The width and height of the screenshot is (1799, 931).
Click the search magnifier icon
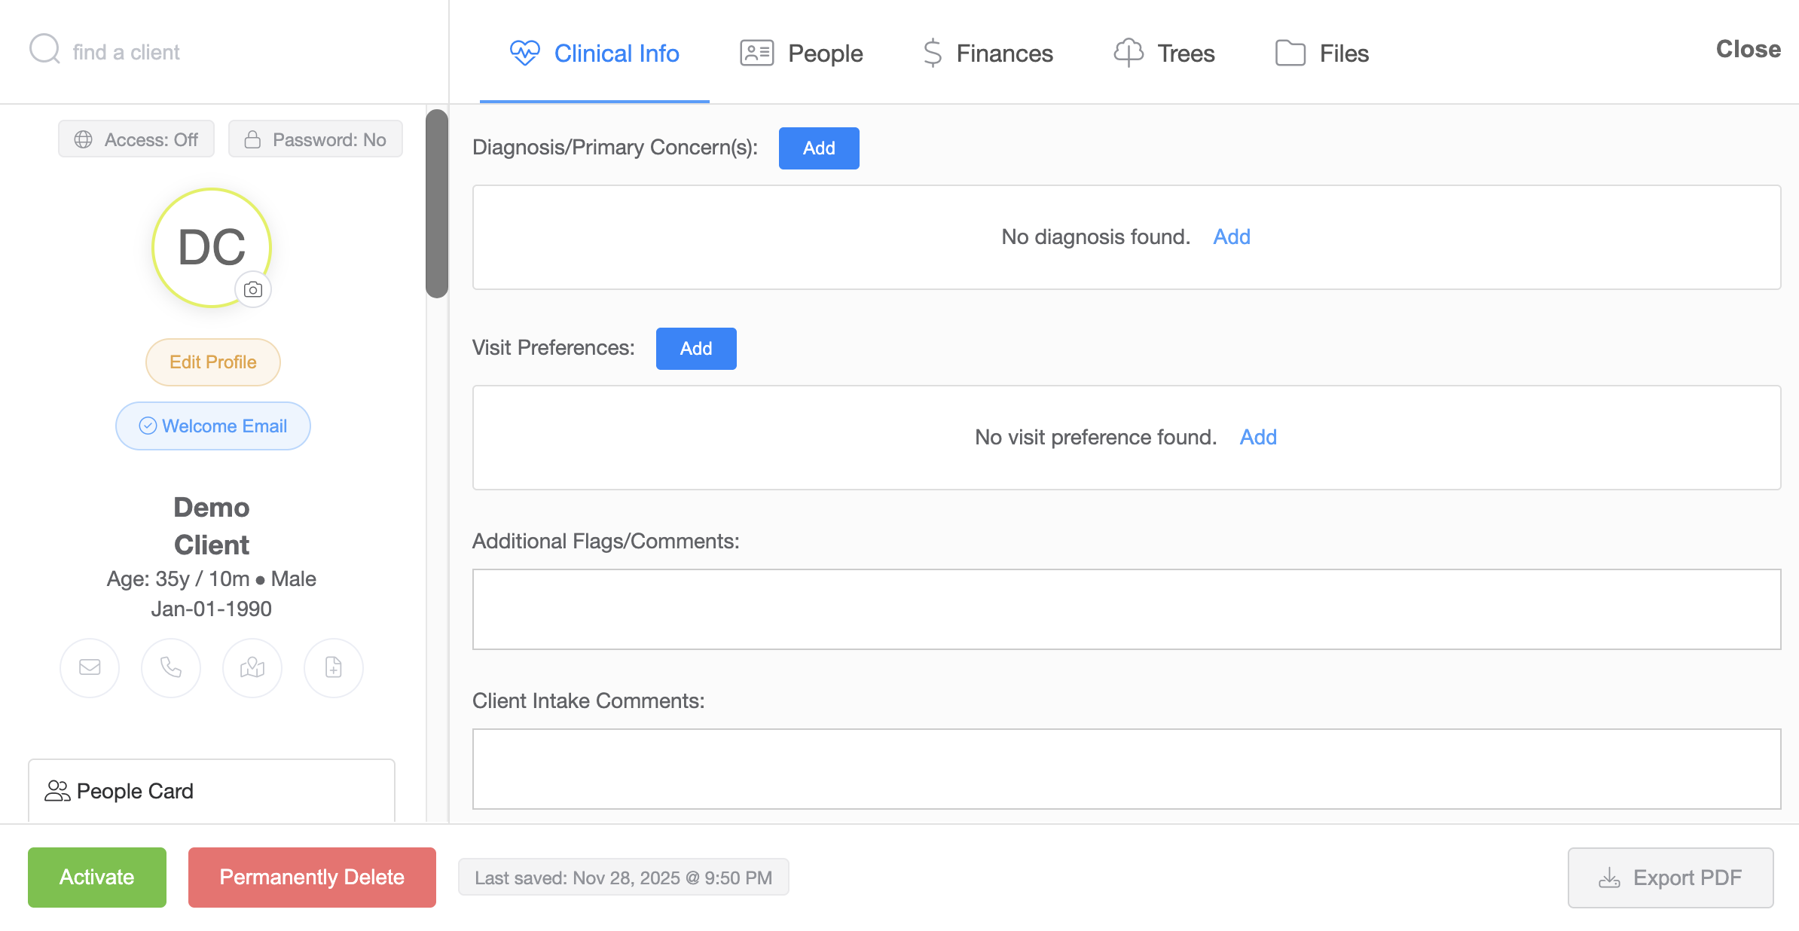pyautogui.click(x=44, y=50)
